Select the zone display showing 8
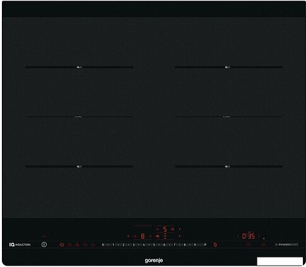The image size is (306, 267). pyautogui.click(x=143, y=236)
